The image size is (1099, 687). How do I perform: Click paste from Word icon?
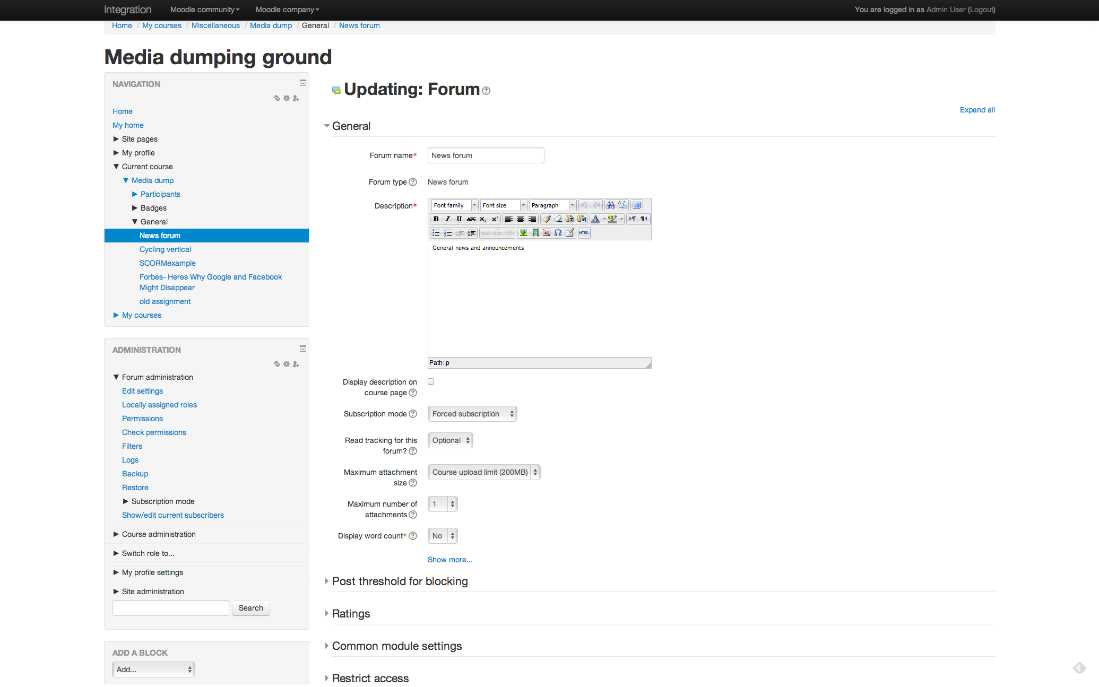pos(582,219)
